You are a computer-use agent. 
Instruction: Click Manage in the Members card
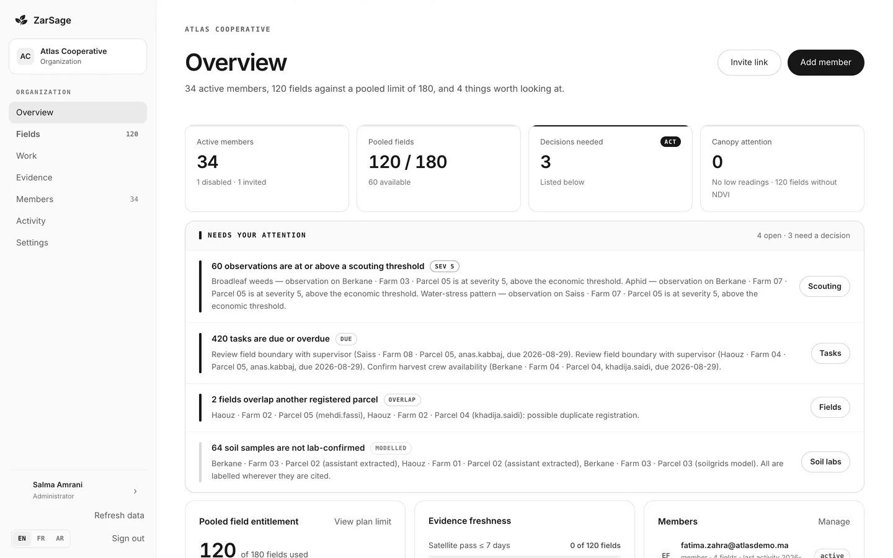click(x=833, y=521)
